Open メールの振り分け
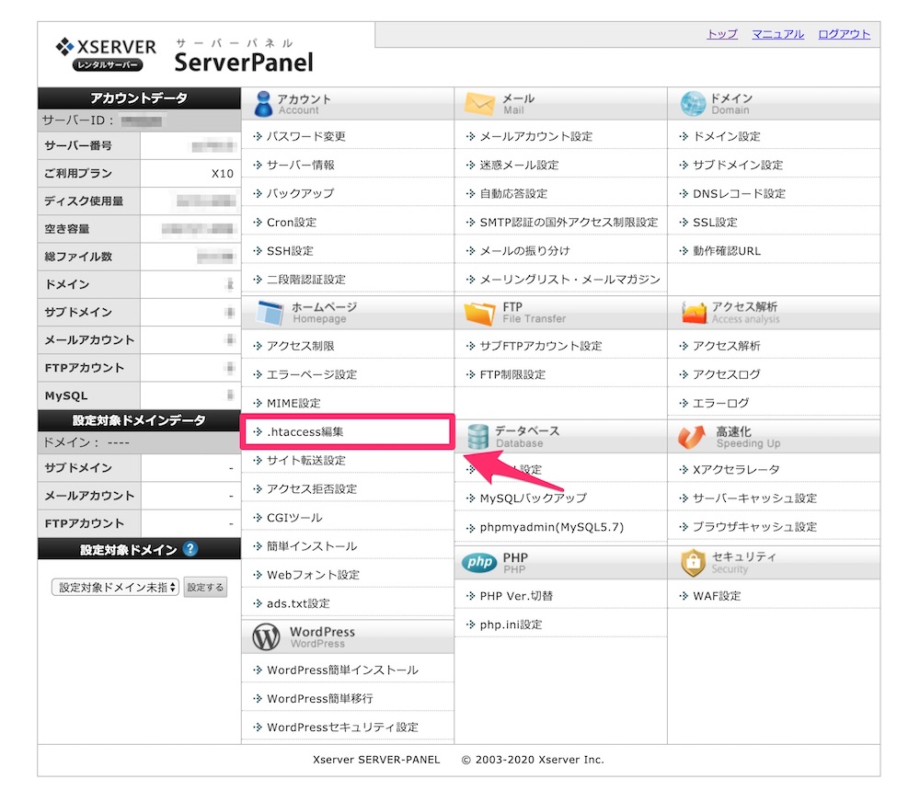This screenshot has width=920, height=802. tap(524, 250)
